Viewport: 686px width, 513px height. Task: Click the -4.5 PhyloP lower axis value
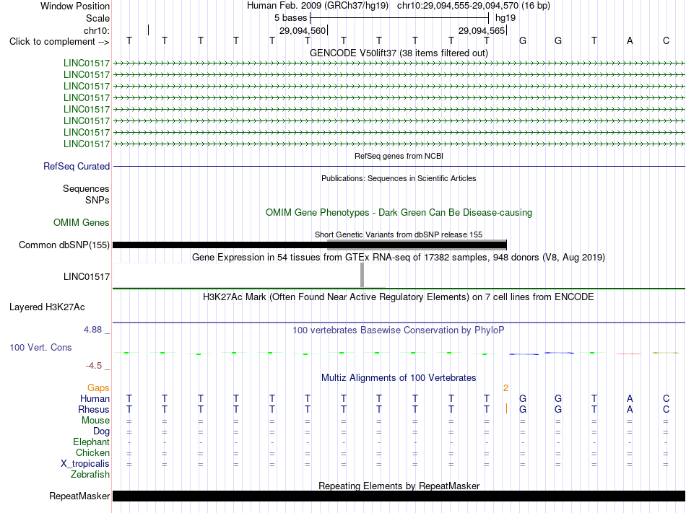(94, 366)
